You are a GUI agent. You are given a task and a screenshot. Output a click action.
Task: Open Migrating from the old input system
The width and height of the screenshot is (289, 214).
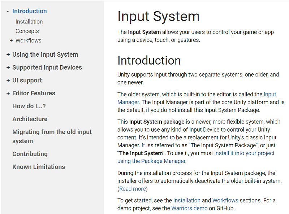(x=52, y=132)
